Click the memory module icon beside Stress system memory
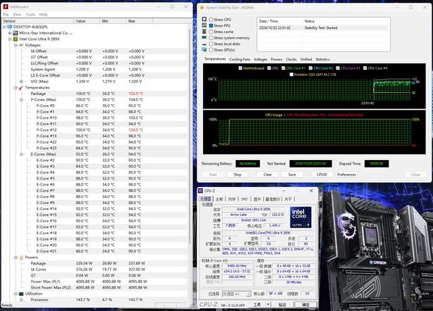 click(x=204, y=37)
